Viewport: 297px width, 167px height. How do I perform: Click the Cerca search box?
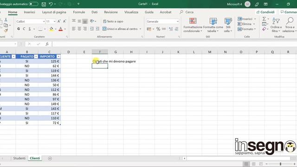187,12
